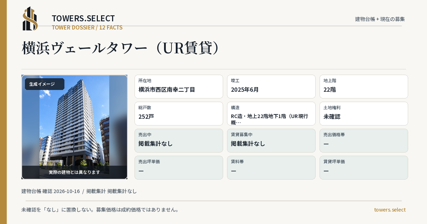
Task: Select the 売出坪単価 card
Action: [x=179, y=167]
